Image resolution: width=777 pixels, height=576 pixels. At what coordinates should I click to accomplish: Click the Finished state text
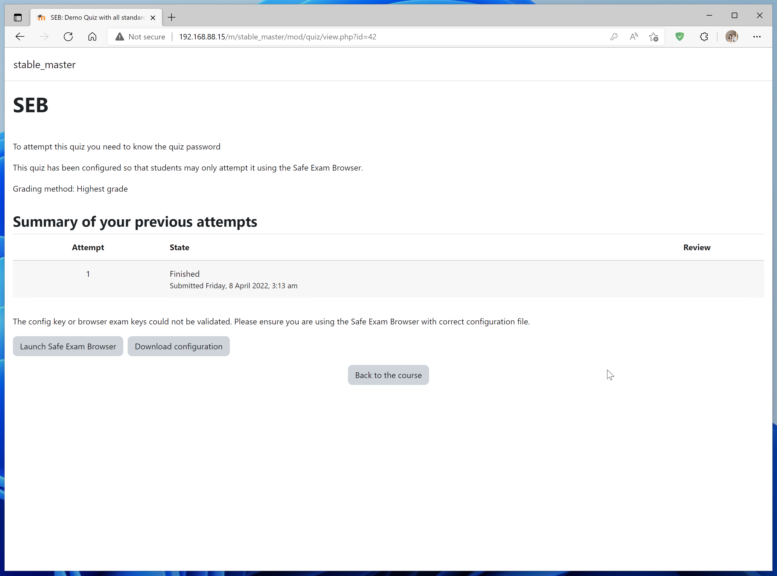point(185,274)
